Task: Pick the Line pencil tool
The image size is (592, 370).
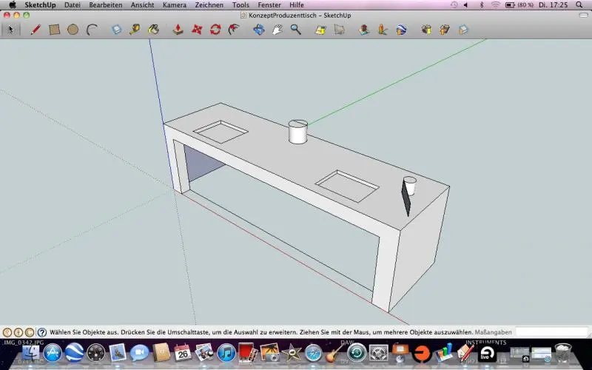Action: pos(35,30)
